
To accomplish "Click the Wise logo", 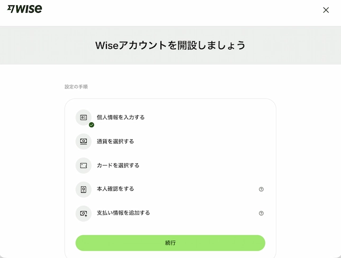I will (x=25, y=9).
